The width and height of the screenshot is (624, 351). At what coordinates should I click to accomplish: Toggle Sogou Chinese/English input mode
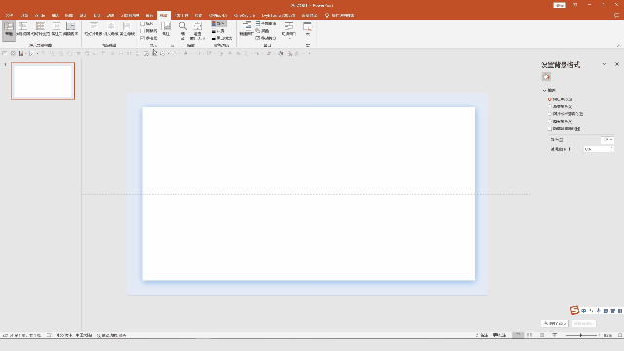coord(583,311)
